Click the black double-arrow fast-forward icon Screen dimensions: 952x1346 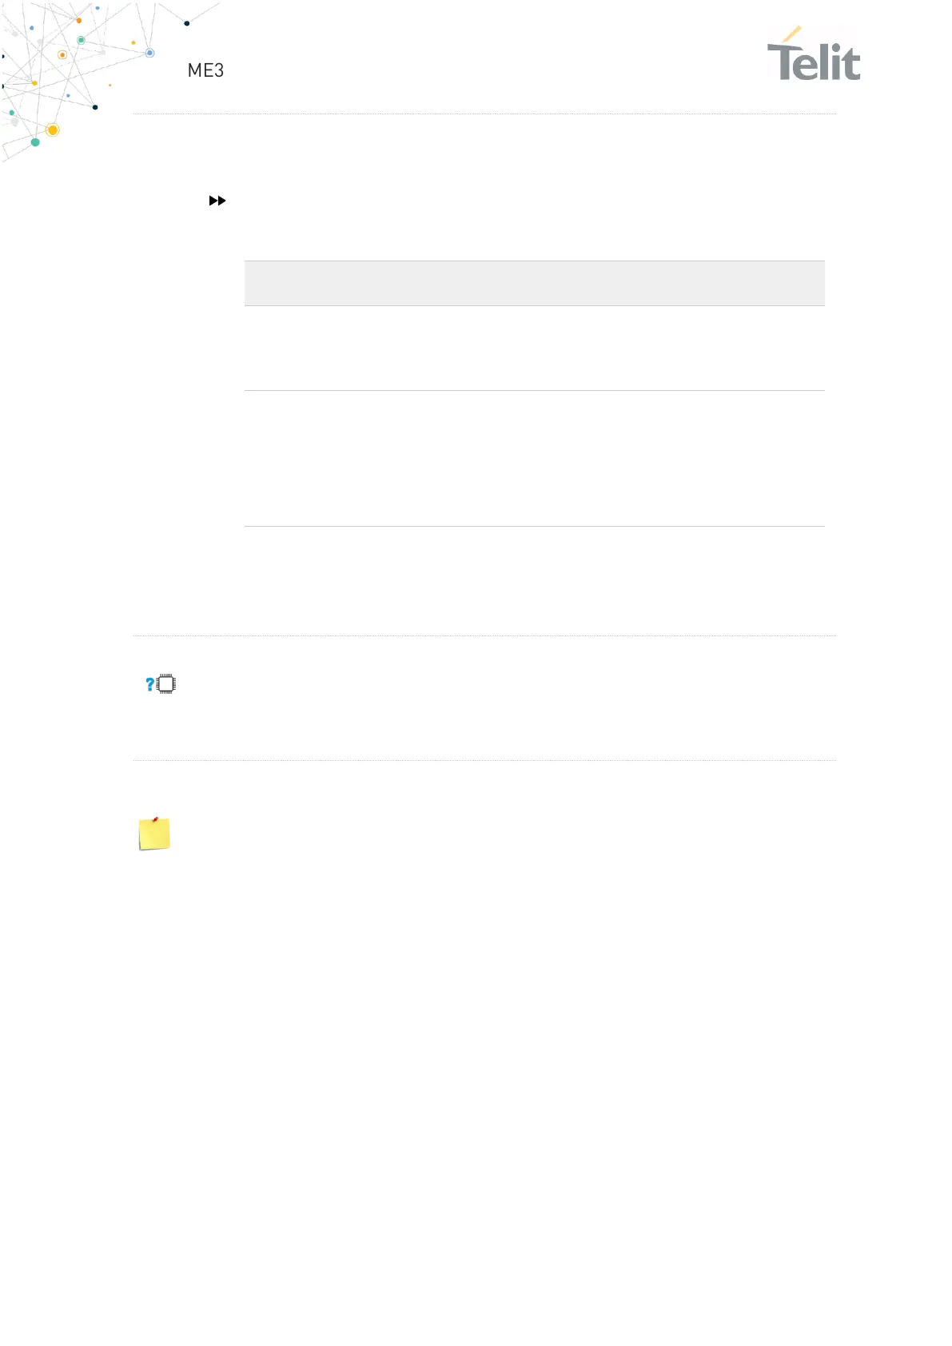[217, 201]
